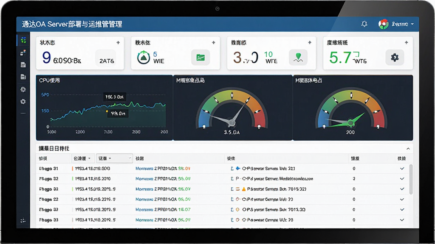The height and width of the screenshot is (244, 435).
Task: Click the upper gear icon in sidebar
Action: tap(23, 89)
